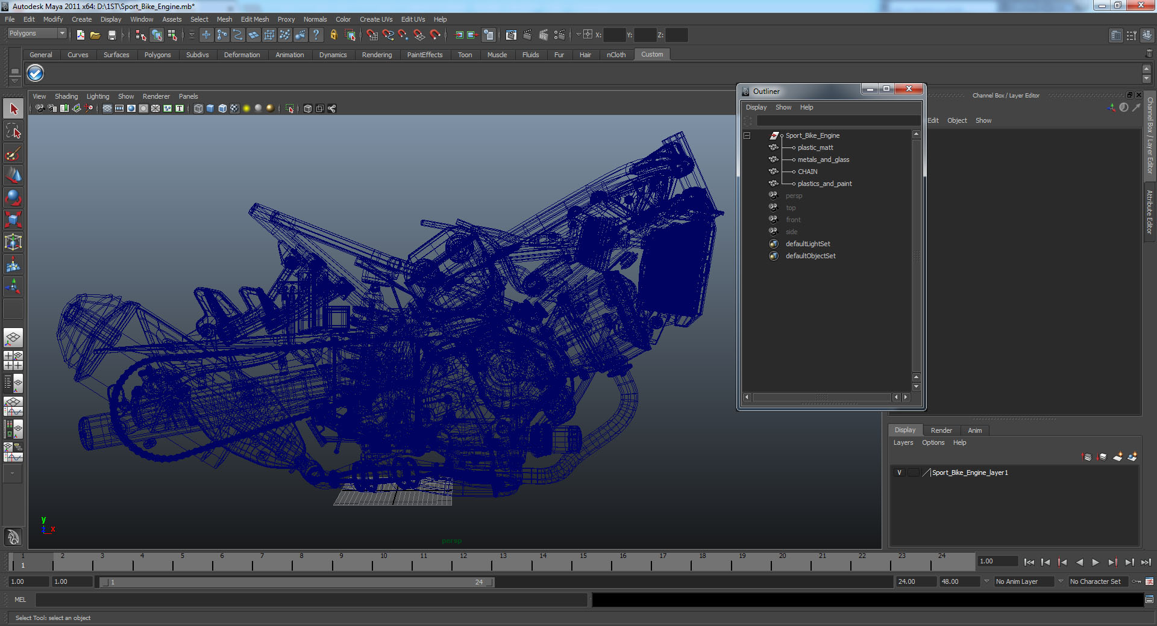
Task: Create layer and assign selected objects
Action: tap(1133, 457)
